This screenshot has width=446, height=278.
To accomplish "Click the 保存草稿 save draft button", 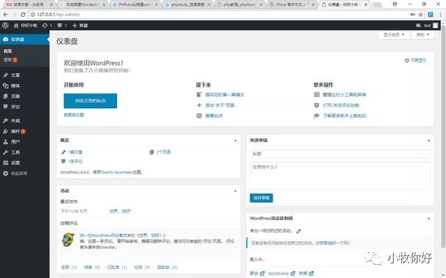I will pos(261,198).
